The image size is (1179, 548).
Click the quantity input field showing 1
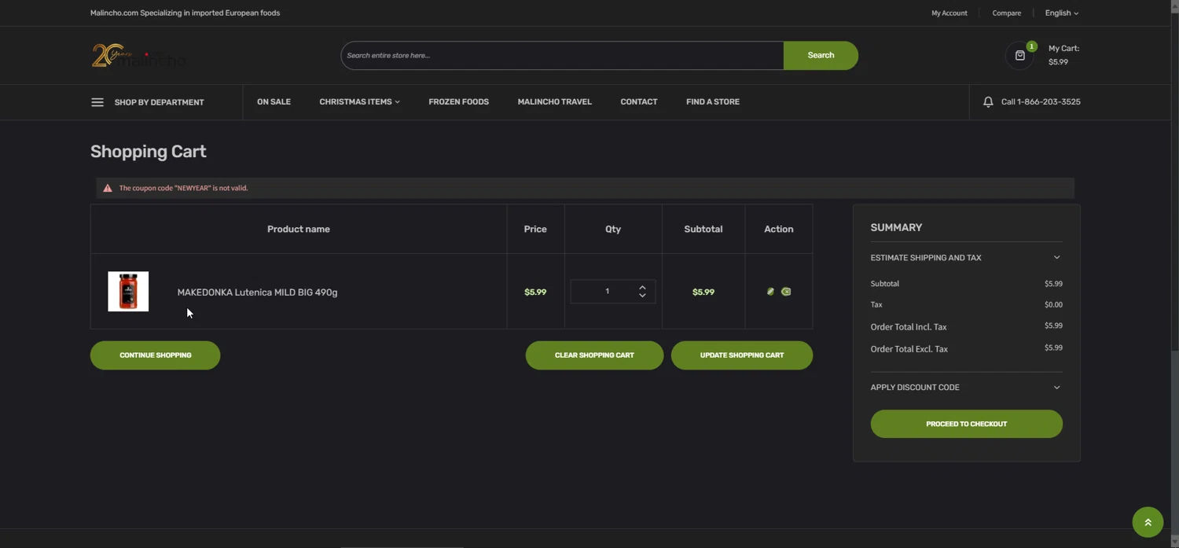[607, 292]
